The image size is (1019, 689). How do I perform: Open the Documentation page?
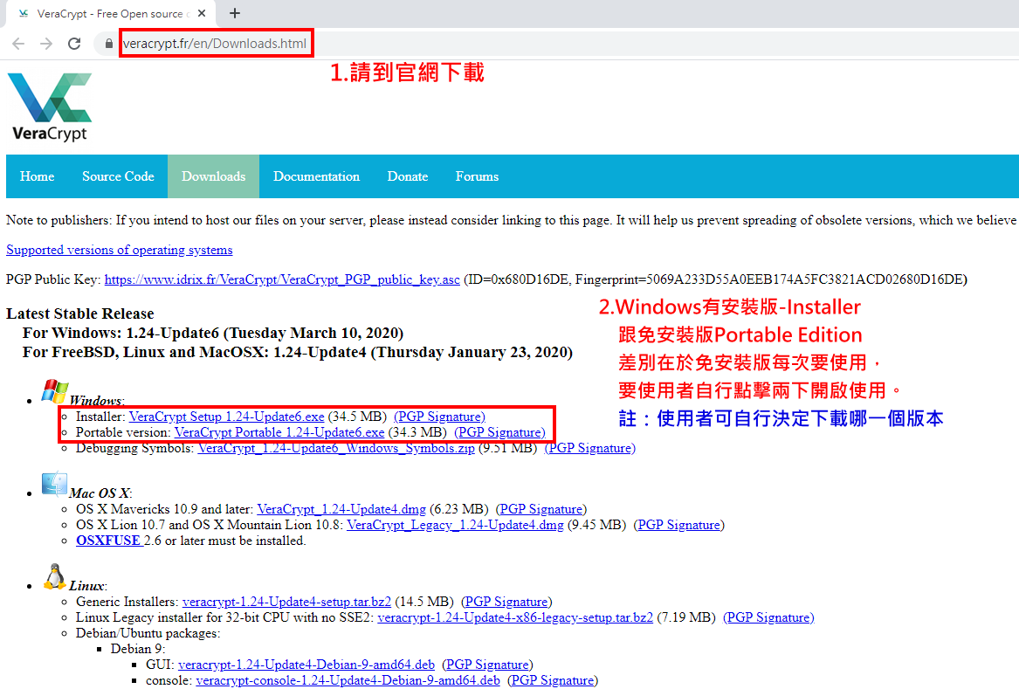[316, 176]
